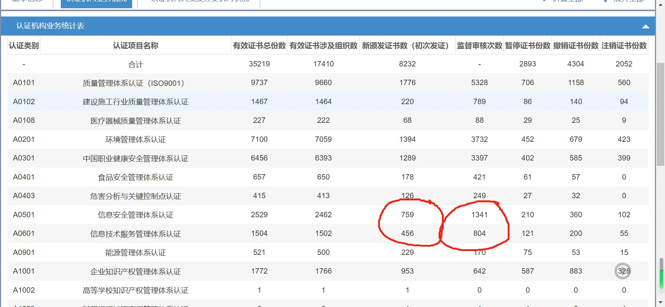Click the 认证类别 column header
Screen dimensions: 665x307
click(24, 46)
